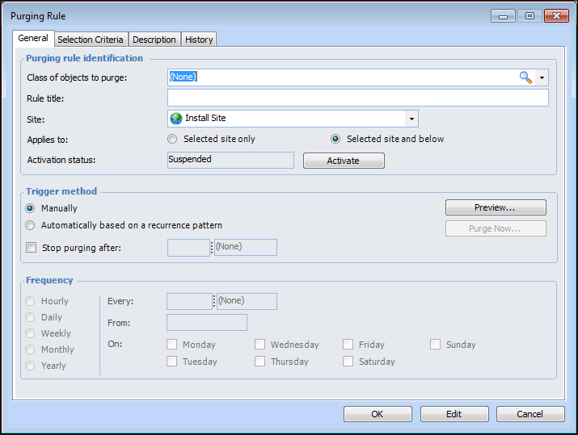Select the 'Selected site only' radio button
This screenshot has width=578, height=435.
172,139
